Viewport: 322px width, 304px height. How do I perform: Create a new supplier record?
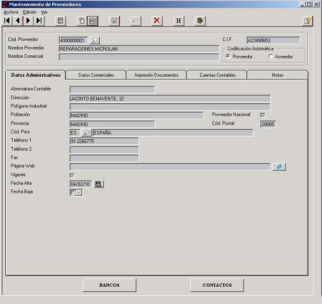82,21
